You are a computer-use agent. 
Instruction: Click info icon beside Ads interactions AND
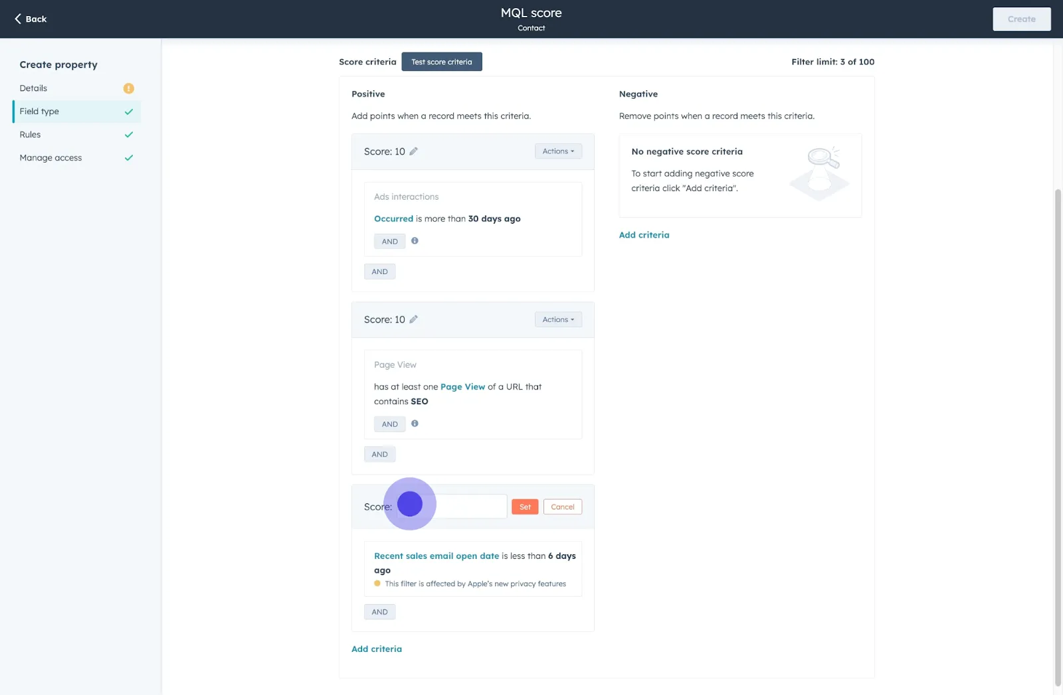[415, 241]
